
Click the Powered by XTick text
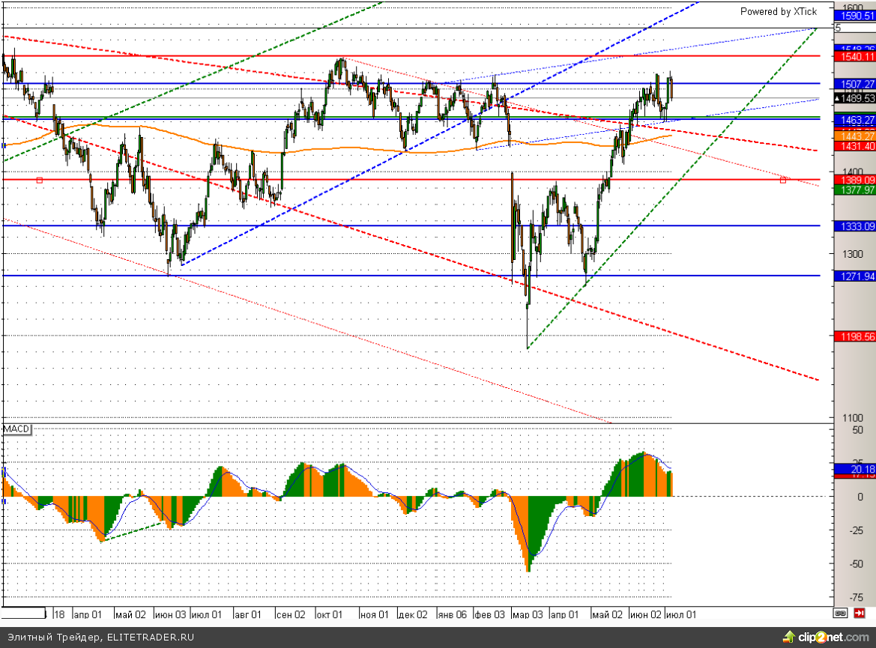tap(779, 12)
